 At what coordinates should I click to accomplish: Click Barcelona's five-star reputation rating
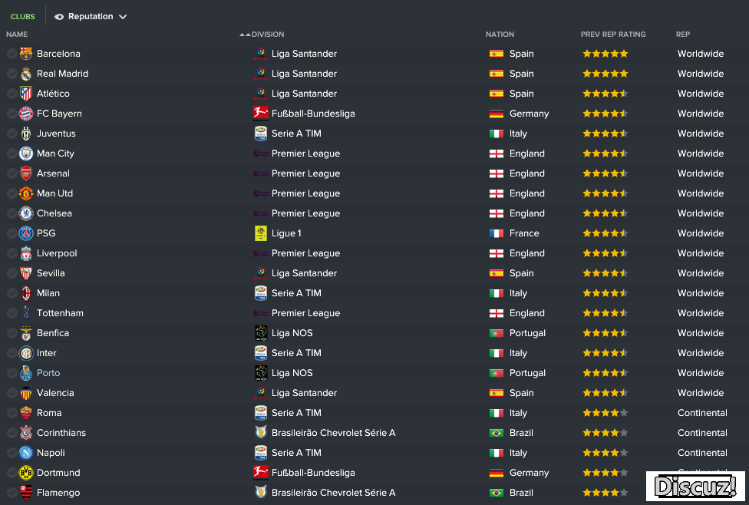(x=605, y=54)
